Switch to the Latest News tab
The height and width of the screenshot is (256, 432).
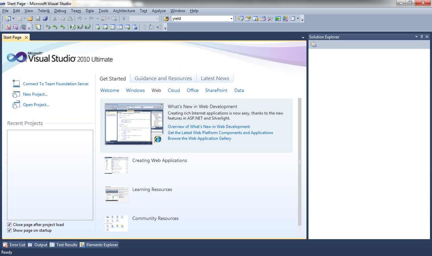point(215,78)
